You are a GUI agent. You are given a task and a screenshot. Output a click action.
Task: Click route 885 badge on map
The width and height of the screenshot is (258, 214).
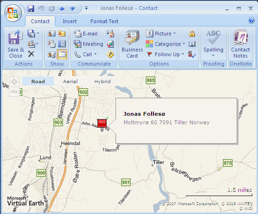tap(151, 80)
